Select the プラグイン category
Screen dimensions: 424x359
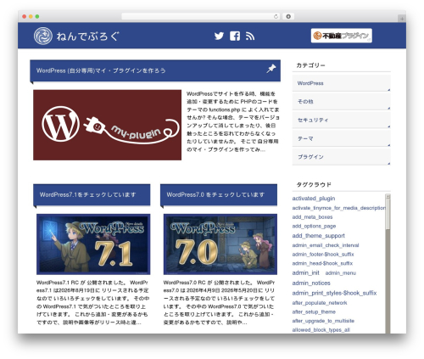[341, 157]
